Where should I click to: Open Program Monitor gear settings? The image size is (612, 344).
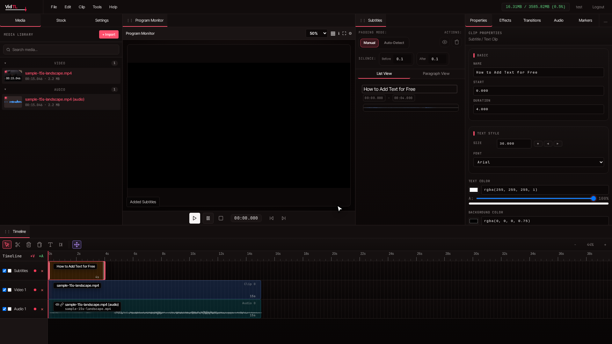(x=350, y=33)
